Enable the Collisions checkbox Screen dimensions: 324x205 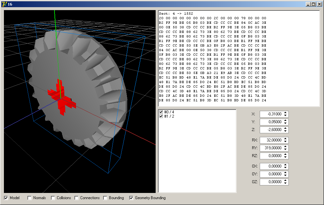tap(53, 198)
